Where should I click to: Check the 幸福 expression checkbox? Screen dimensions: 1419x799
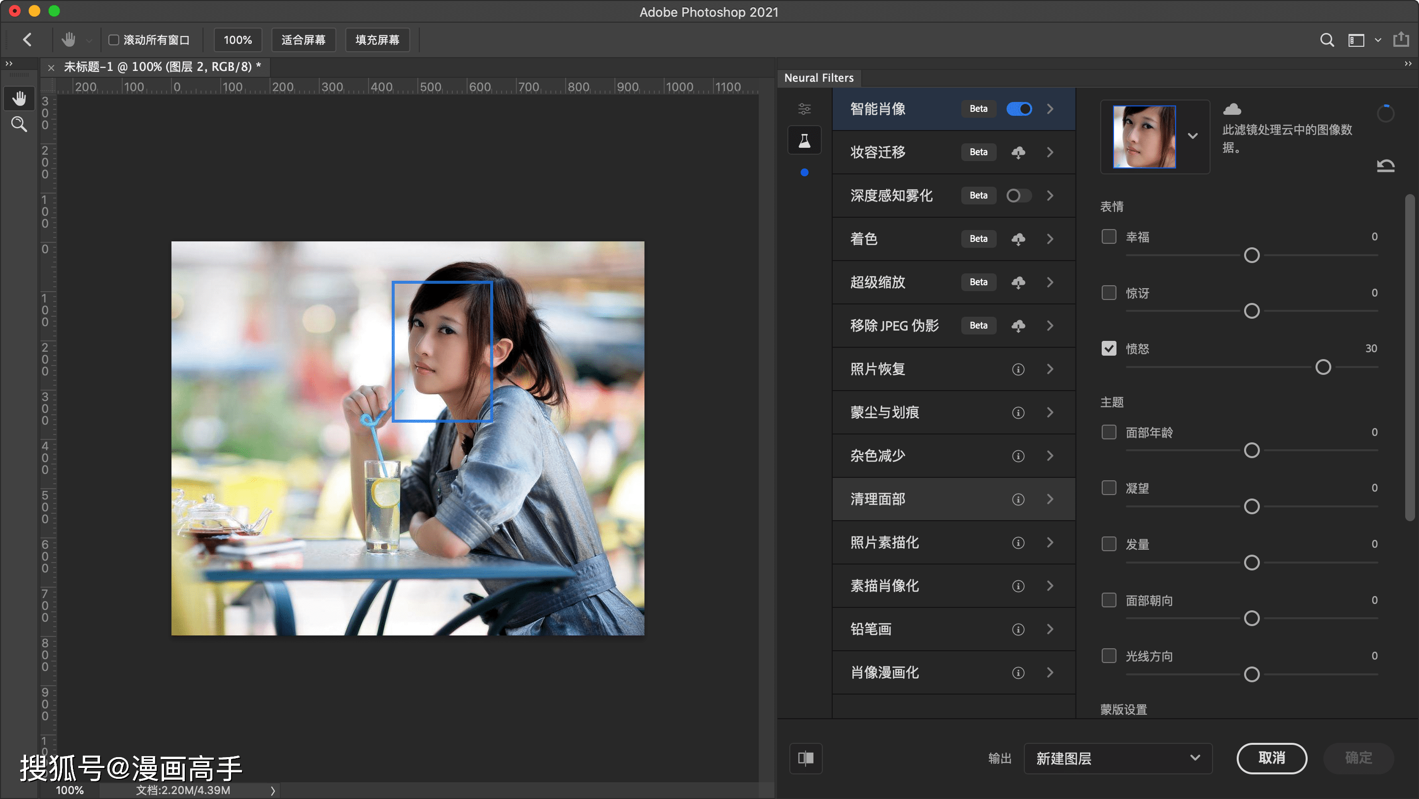coord(1109,236)
